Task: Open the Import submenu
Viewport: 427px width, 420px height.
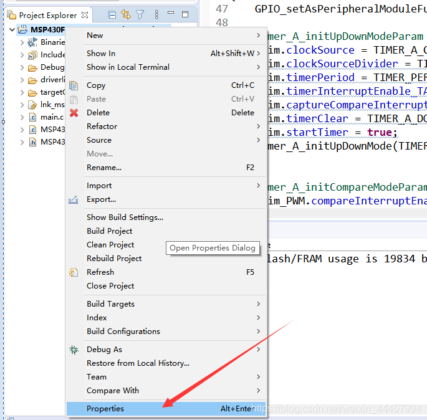Action: [x=166, y=186]
